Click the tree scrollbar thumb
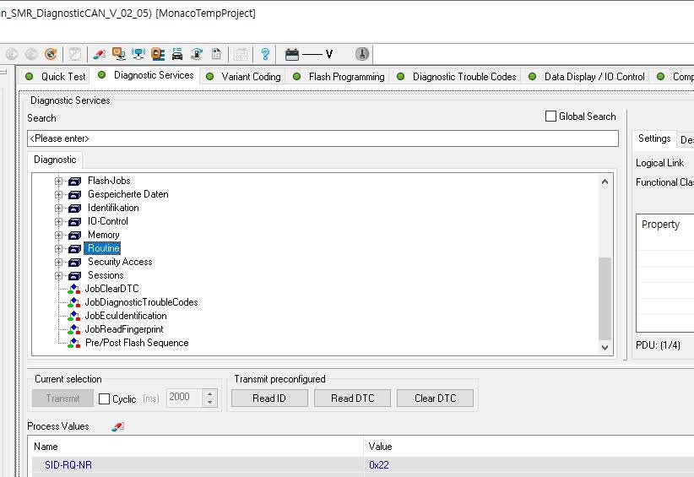 pyautogui.click(x=605, y=299)
